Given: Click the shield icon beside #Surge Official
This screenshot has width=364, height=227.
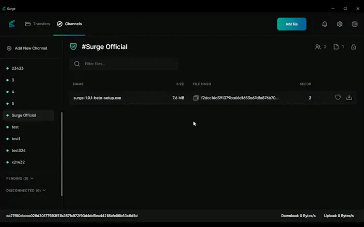Looking at the screenshot, I should 73,46.
